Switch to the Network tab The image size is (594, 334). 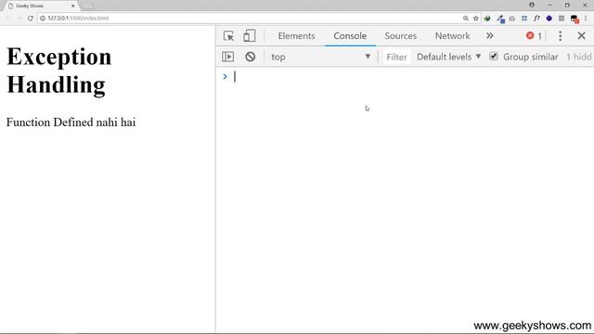click(452, 36)
